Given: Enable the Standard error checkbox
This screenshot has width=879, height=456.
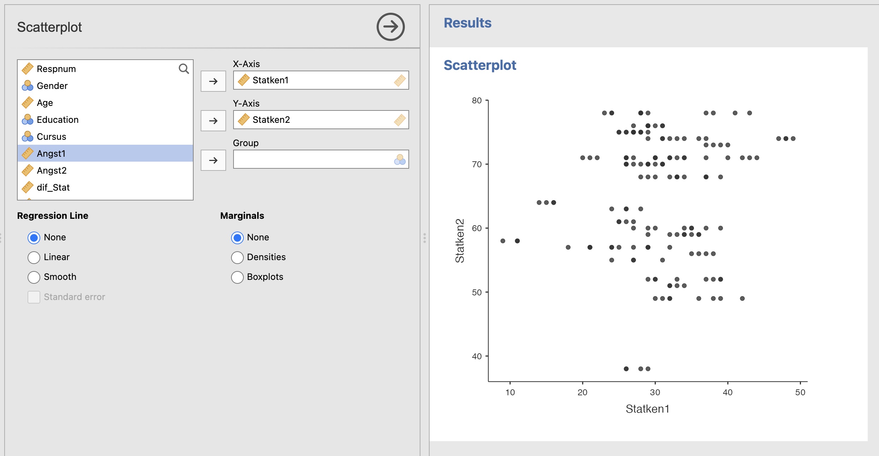Looking at the screenshot, I should [x=34, y=297].
